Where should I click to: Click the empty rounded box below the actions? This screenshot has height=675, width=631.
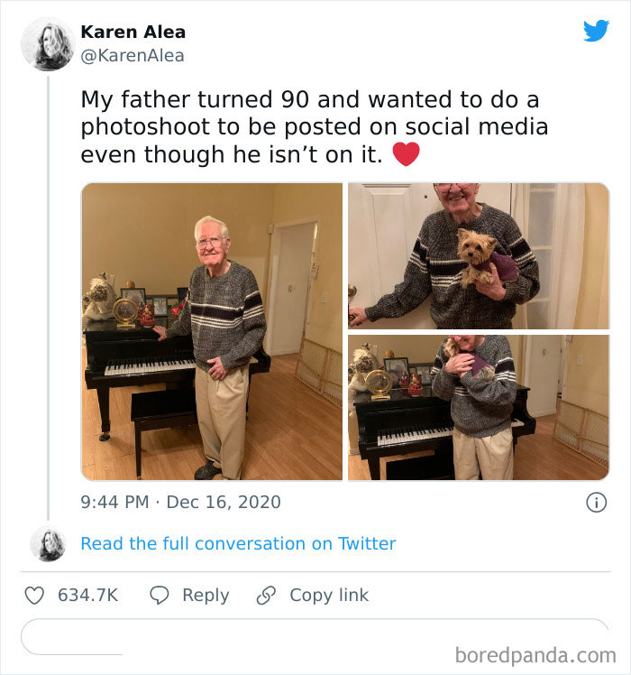coord(314,636)
